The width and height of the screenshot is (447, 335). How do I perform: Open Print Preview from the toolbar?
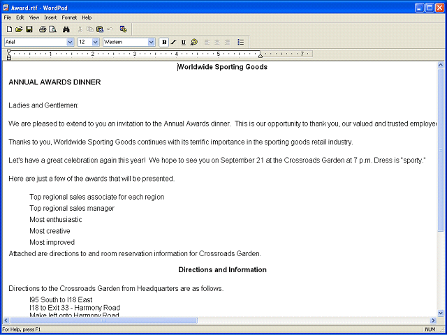point(52,29)
